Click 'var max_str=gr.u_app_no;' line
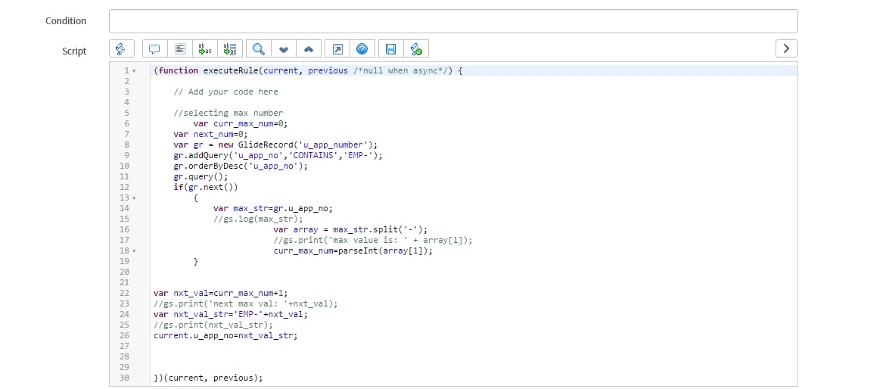 [x=272, y=208]
